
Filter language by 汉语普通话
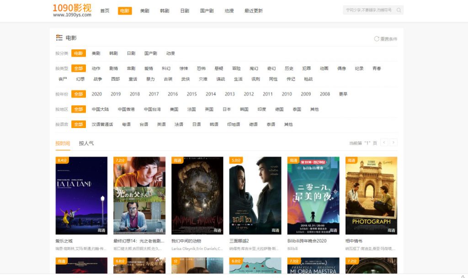point(102,124)
